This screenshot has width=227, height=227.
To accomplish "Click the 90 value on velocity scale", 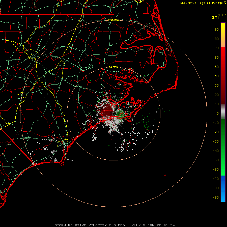I will point(217,30).
